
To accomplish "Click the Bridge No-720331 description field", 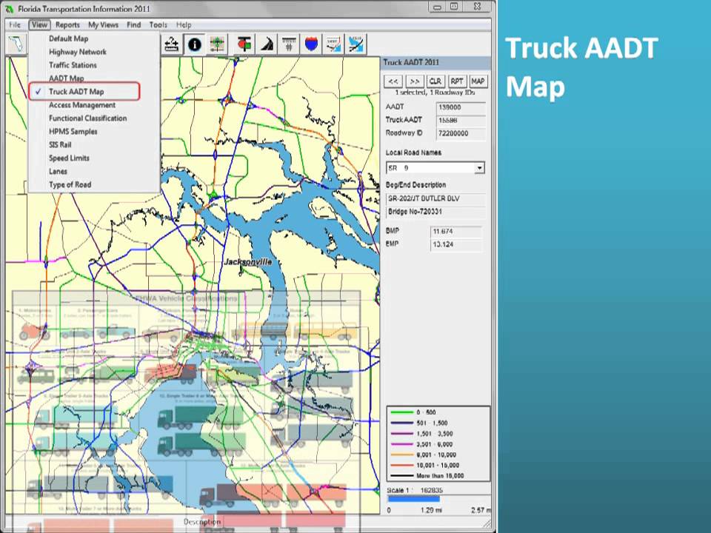I will pyautogui.click(x=435, y=212).
